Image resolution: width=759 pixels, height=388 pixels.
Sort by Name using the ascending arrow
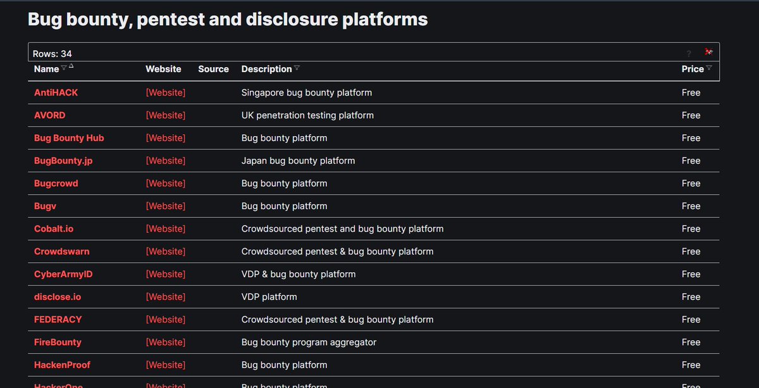[71, 66]
